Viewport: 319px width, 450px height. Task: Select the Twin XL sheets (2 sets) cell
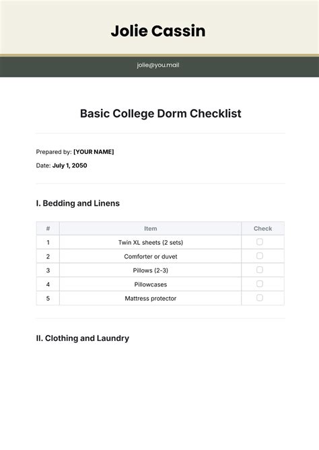[x=151, y=243]
